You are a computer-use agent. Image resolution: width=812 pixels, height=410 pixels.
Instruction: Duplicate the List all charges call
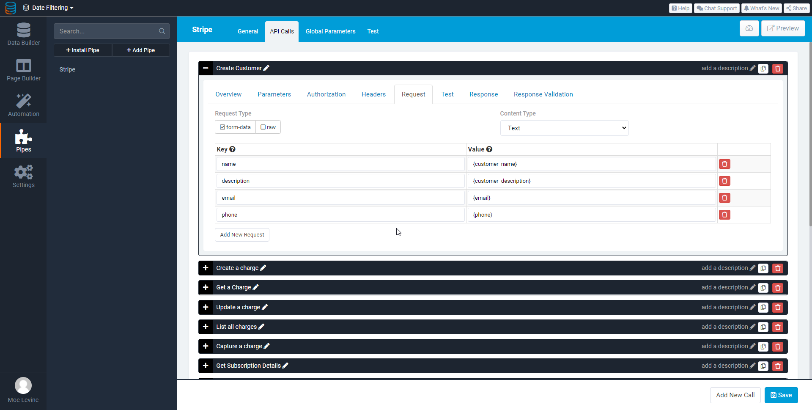763,327
